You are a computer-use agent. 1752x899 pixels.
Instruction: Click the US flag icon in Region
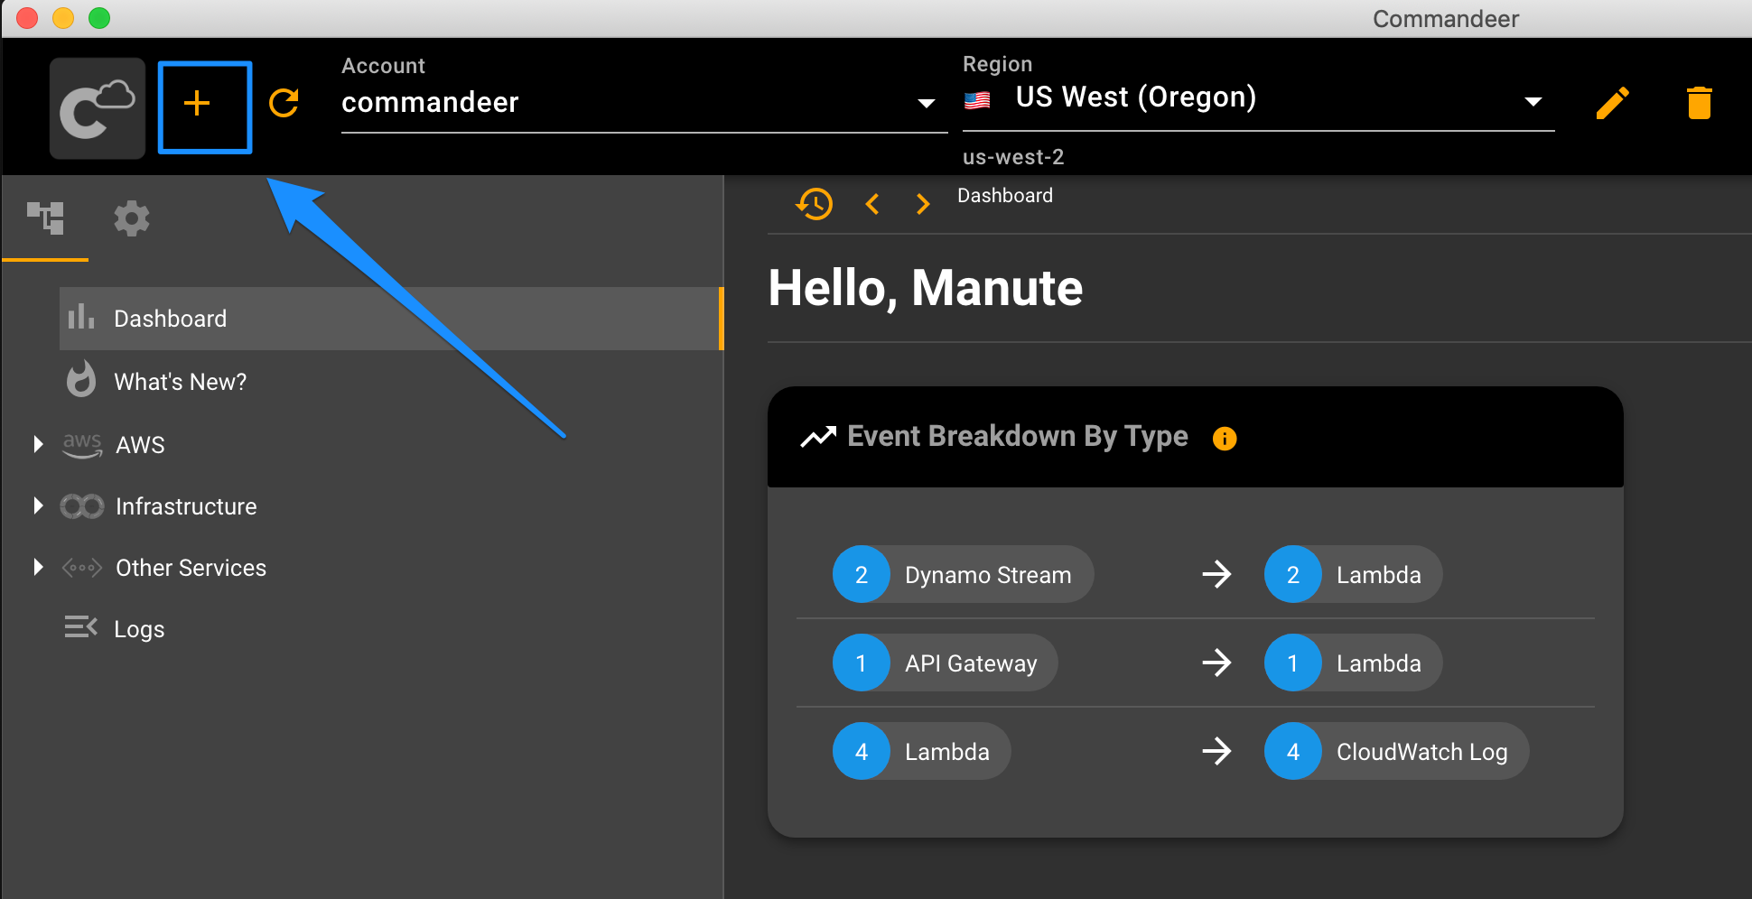[977, 100]
